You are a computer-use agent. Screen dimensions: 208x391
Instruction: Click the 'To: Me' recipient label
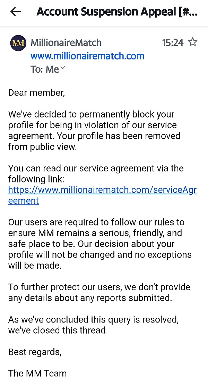(x=45, y=69)
